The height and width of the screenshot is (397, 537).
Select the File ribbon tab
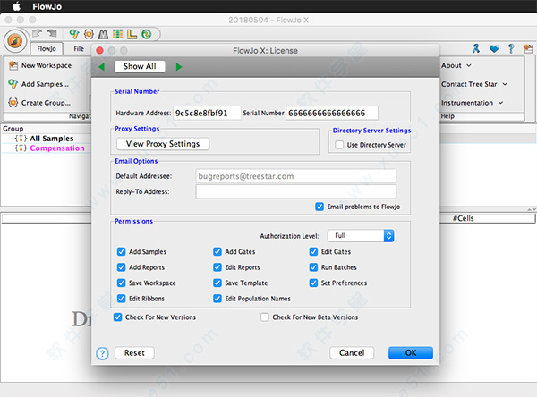pyautogui.click(x=79, y=49)
